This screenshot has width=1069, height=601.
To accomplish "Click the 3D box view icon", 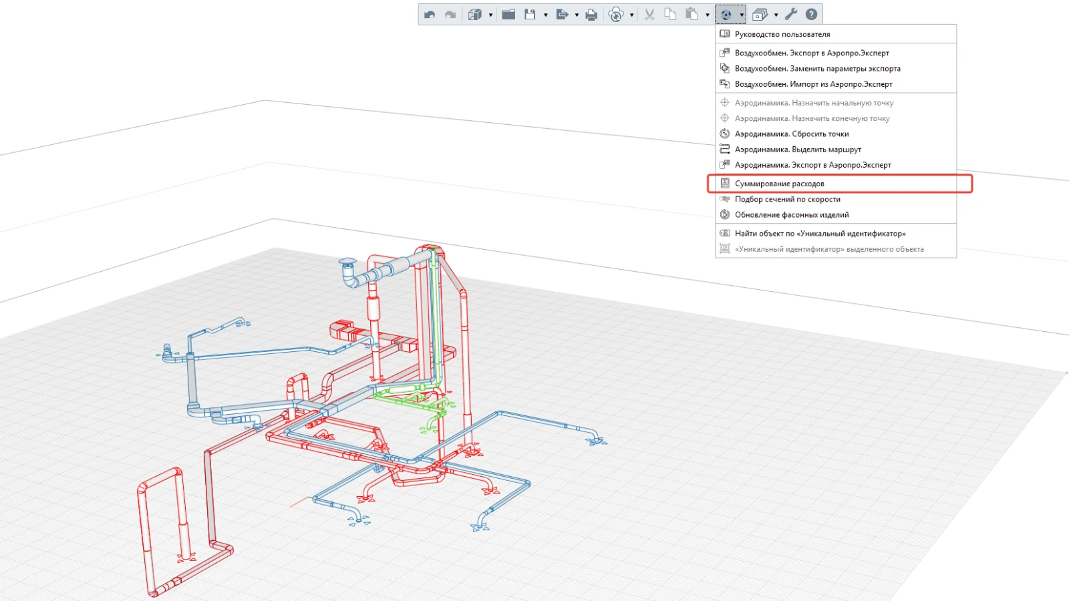I will (x=475, y=14).
